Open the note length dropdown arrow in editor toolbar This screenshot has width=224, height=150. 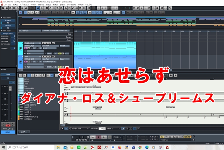(x=111, y=13)
